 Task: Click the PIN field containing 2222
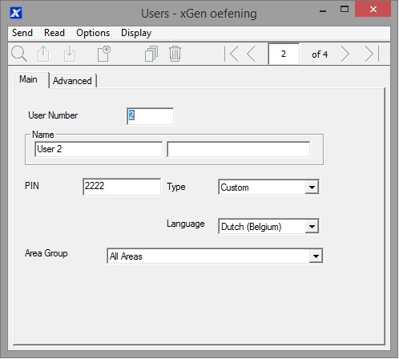click(122, 187)
